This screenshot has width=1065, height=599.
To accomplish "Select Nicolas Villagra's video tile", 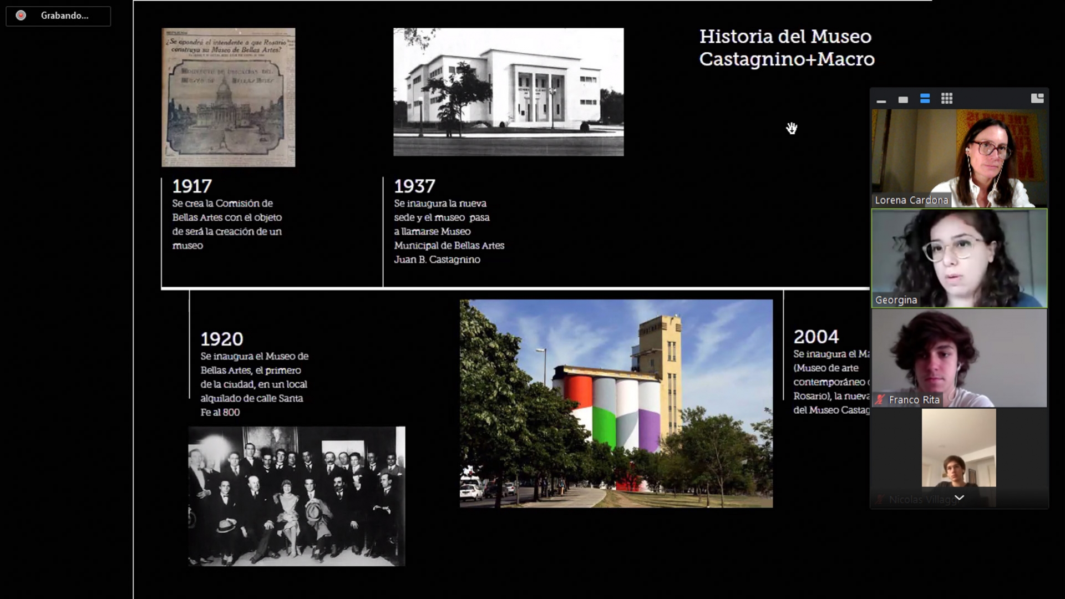I will tap(959, 458).
